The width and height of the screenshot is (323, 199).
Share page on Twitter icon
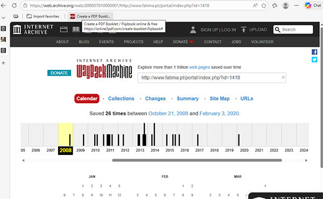click(x=314, y=60)
